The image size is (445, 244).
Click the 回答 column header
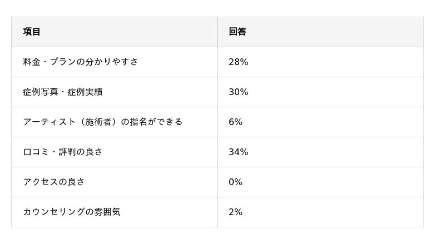pos(237,32)
